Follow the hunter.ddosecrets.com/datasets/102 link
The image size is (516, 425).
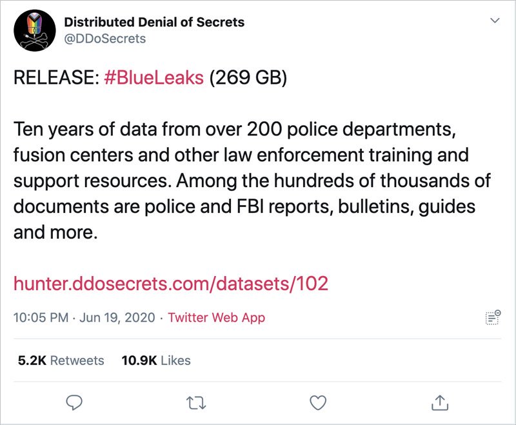pyautogui.click(x=171, y=282)
